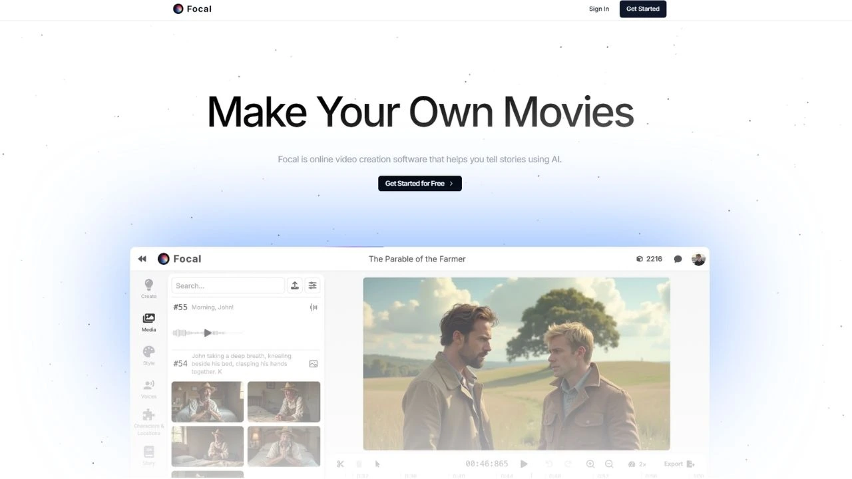The height and width of the screenshot is (479, 852).
Task: Switch to the Media tab
Action: [x=148, y=322]
